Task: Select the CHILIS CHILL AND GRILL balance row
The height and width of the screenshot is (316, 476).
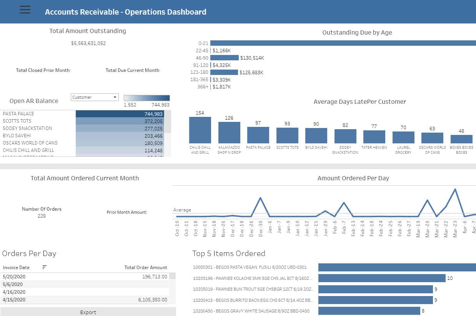Action: (x=82, y=150)
